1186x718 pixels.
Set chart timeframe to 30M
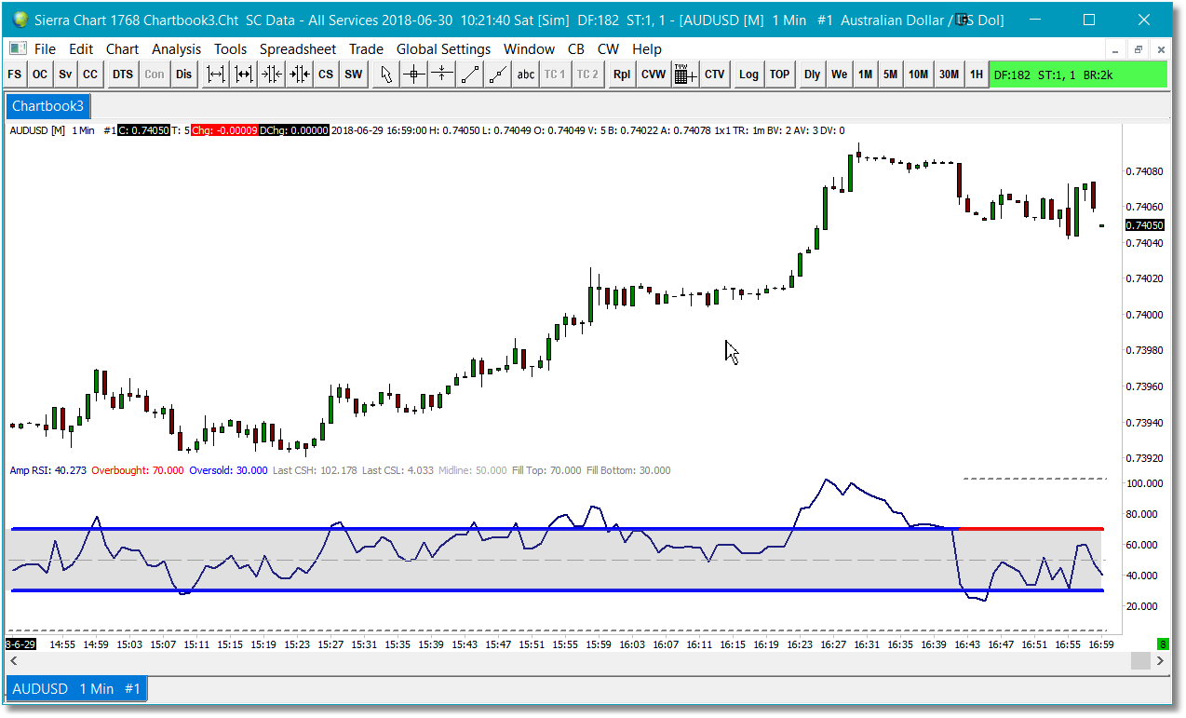(950, 75)
